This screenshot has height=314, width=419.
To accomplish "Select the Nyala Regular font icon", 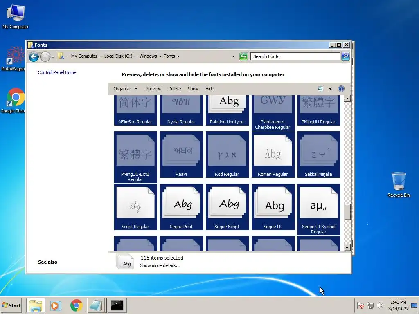I will (181, 110).
